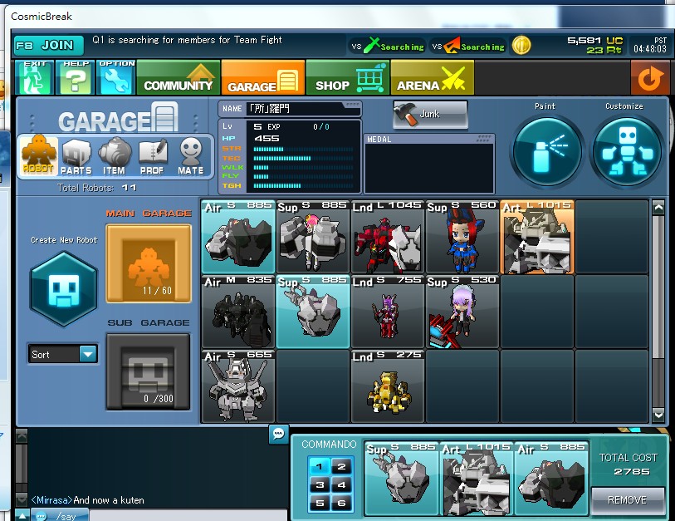Click the gold coin icon
Viewport: 675px width, 521px height.
(x=521, y=45)
